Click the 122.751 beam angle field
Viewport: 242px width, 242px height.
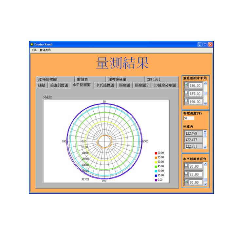coord(194,146)
